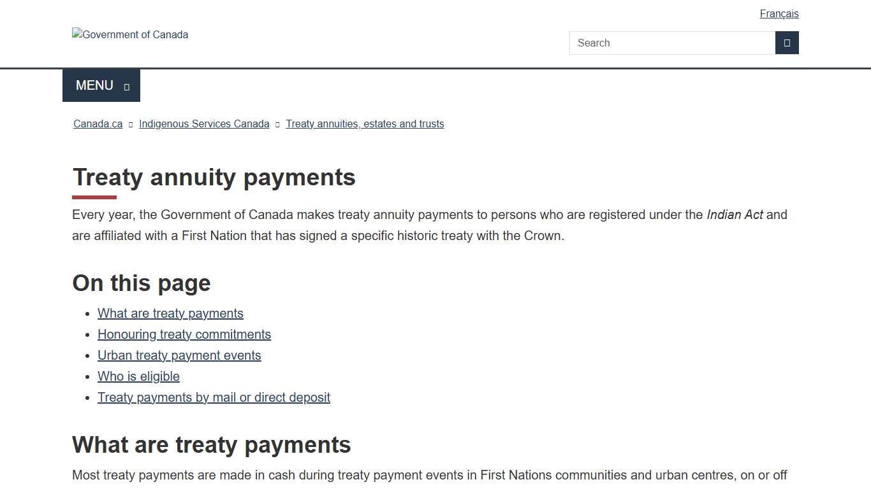Select Urban treaty payment events link

pyautogui.click(x=179, y=355)
